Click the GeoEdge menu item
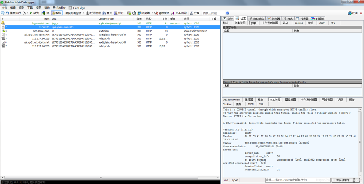Viewport: 364px width, 184px height. pos(77,8)
